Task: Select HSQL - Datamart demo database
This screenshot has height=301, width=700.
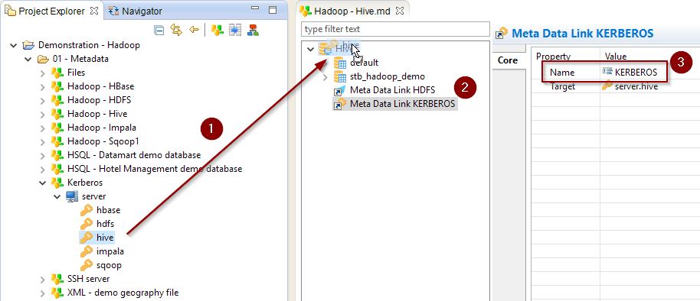Action: click(x=134, y=155)
